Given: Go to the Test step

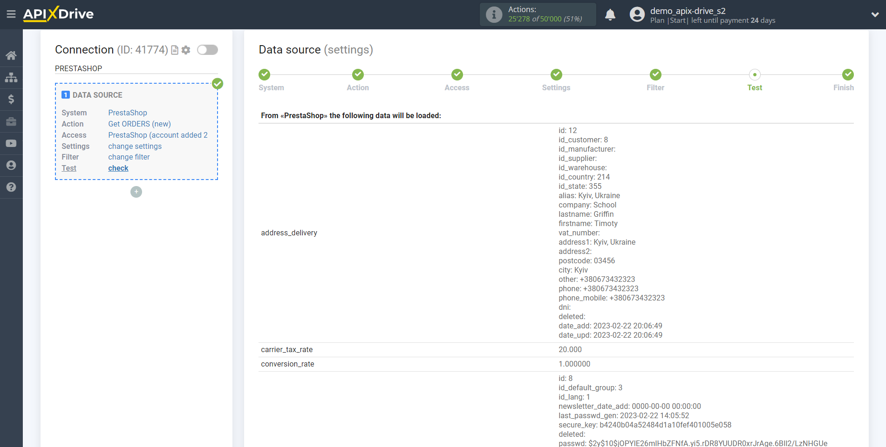Looking at the screenshot, I should [755, 80].
